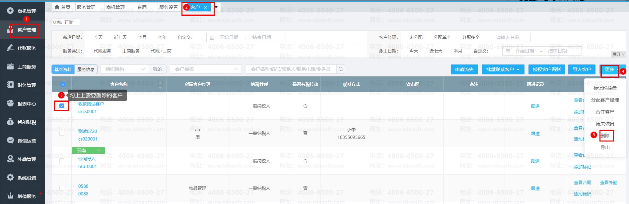The height and width of the screenshot is (204, 629).
Task: Expand the 客户标签 dropdown
Action: pyautogui.click(x=206, y=69)
